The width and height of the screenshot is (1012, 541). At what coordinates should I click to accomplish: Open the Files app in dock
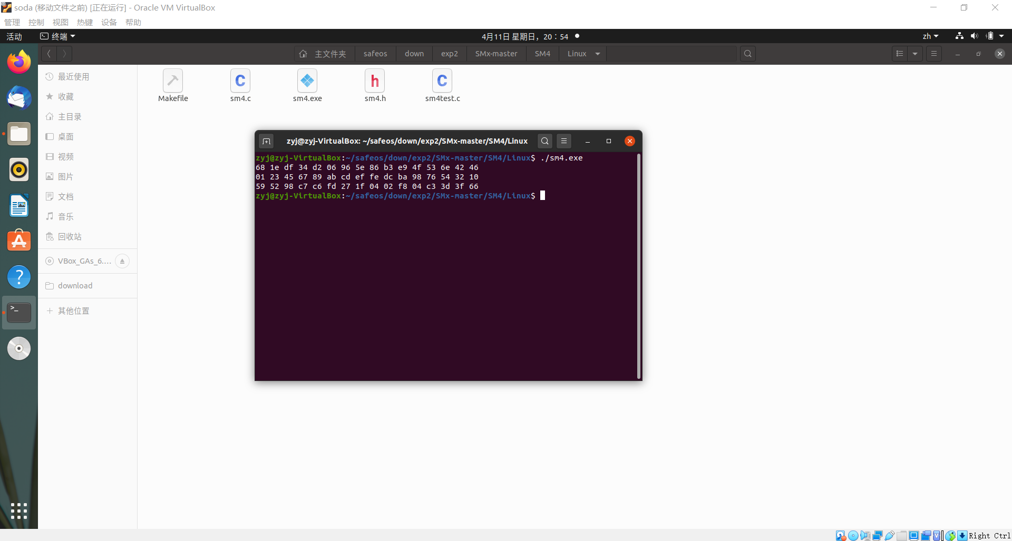tap(19, 134)
